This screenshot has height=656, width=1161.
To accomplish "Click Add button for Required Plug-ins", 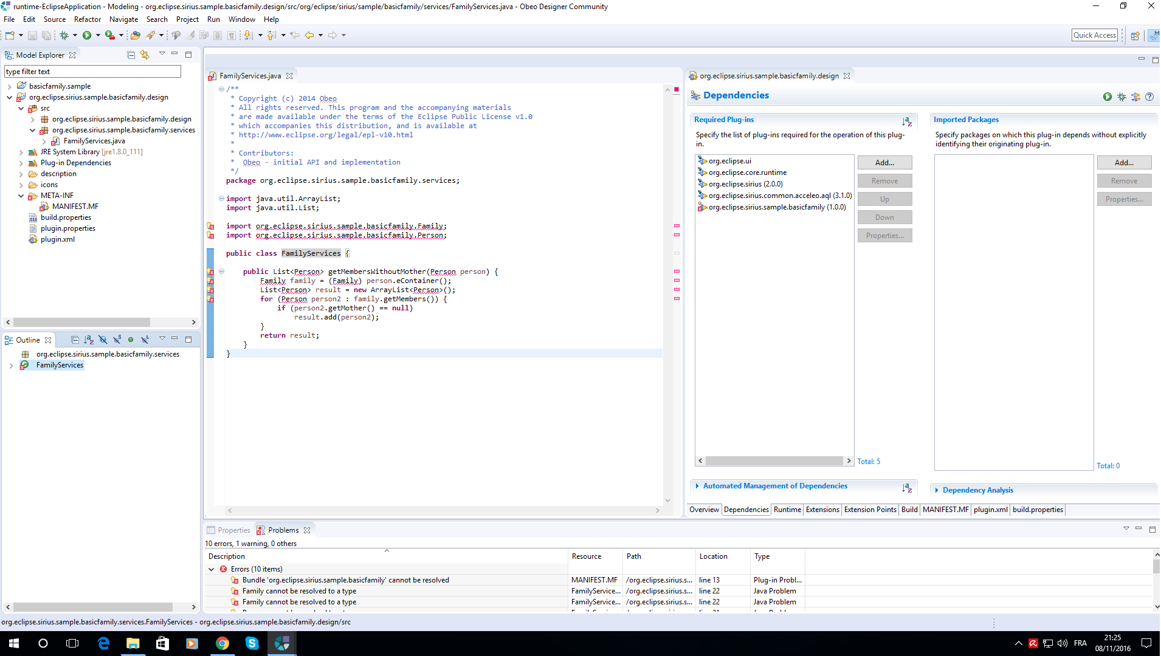I will [884, 163].
